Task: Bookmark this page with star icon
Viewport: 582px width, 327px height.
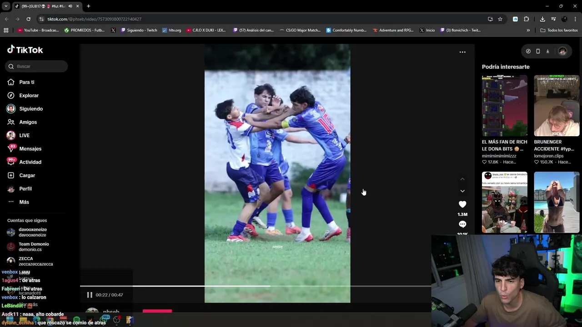Action: (500, 19)
